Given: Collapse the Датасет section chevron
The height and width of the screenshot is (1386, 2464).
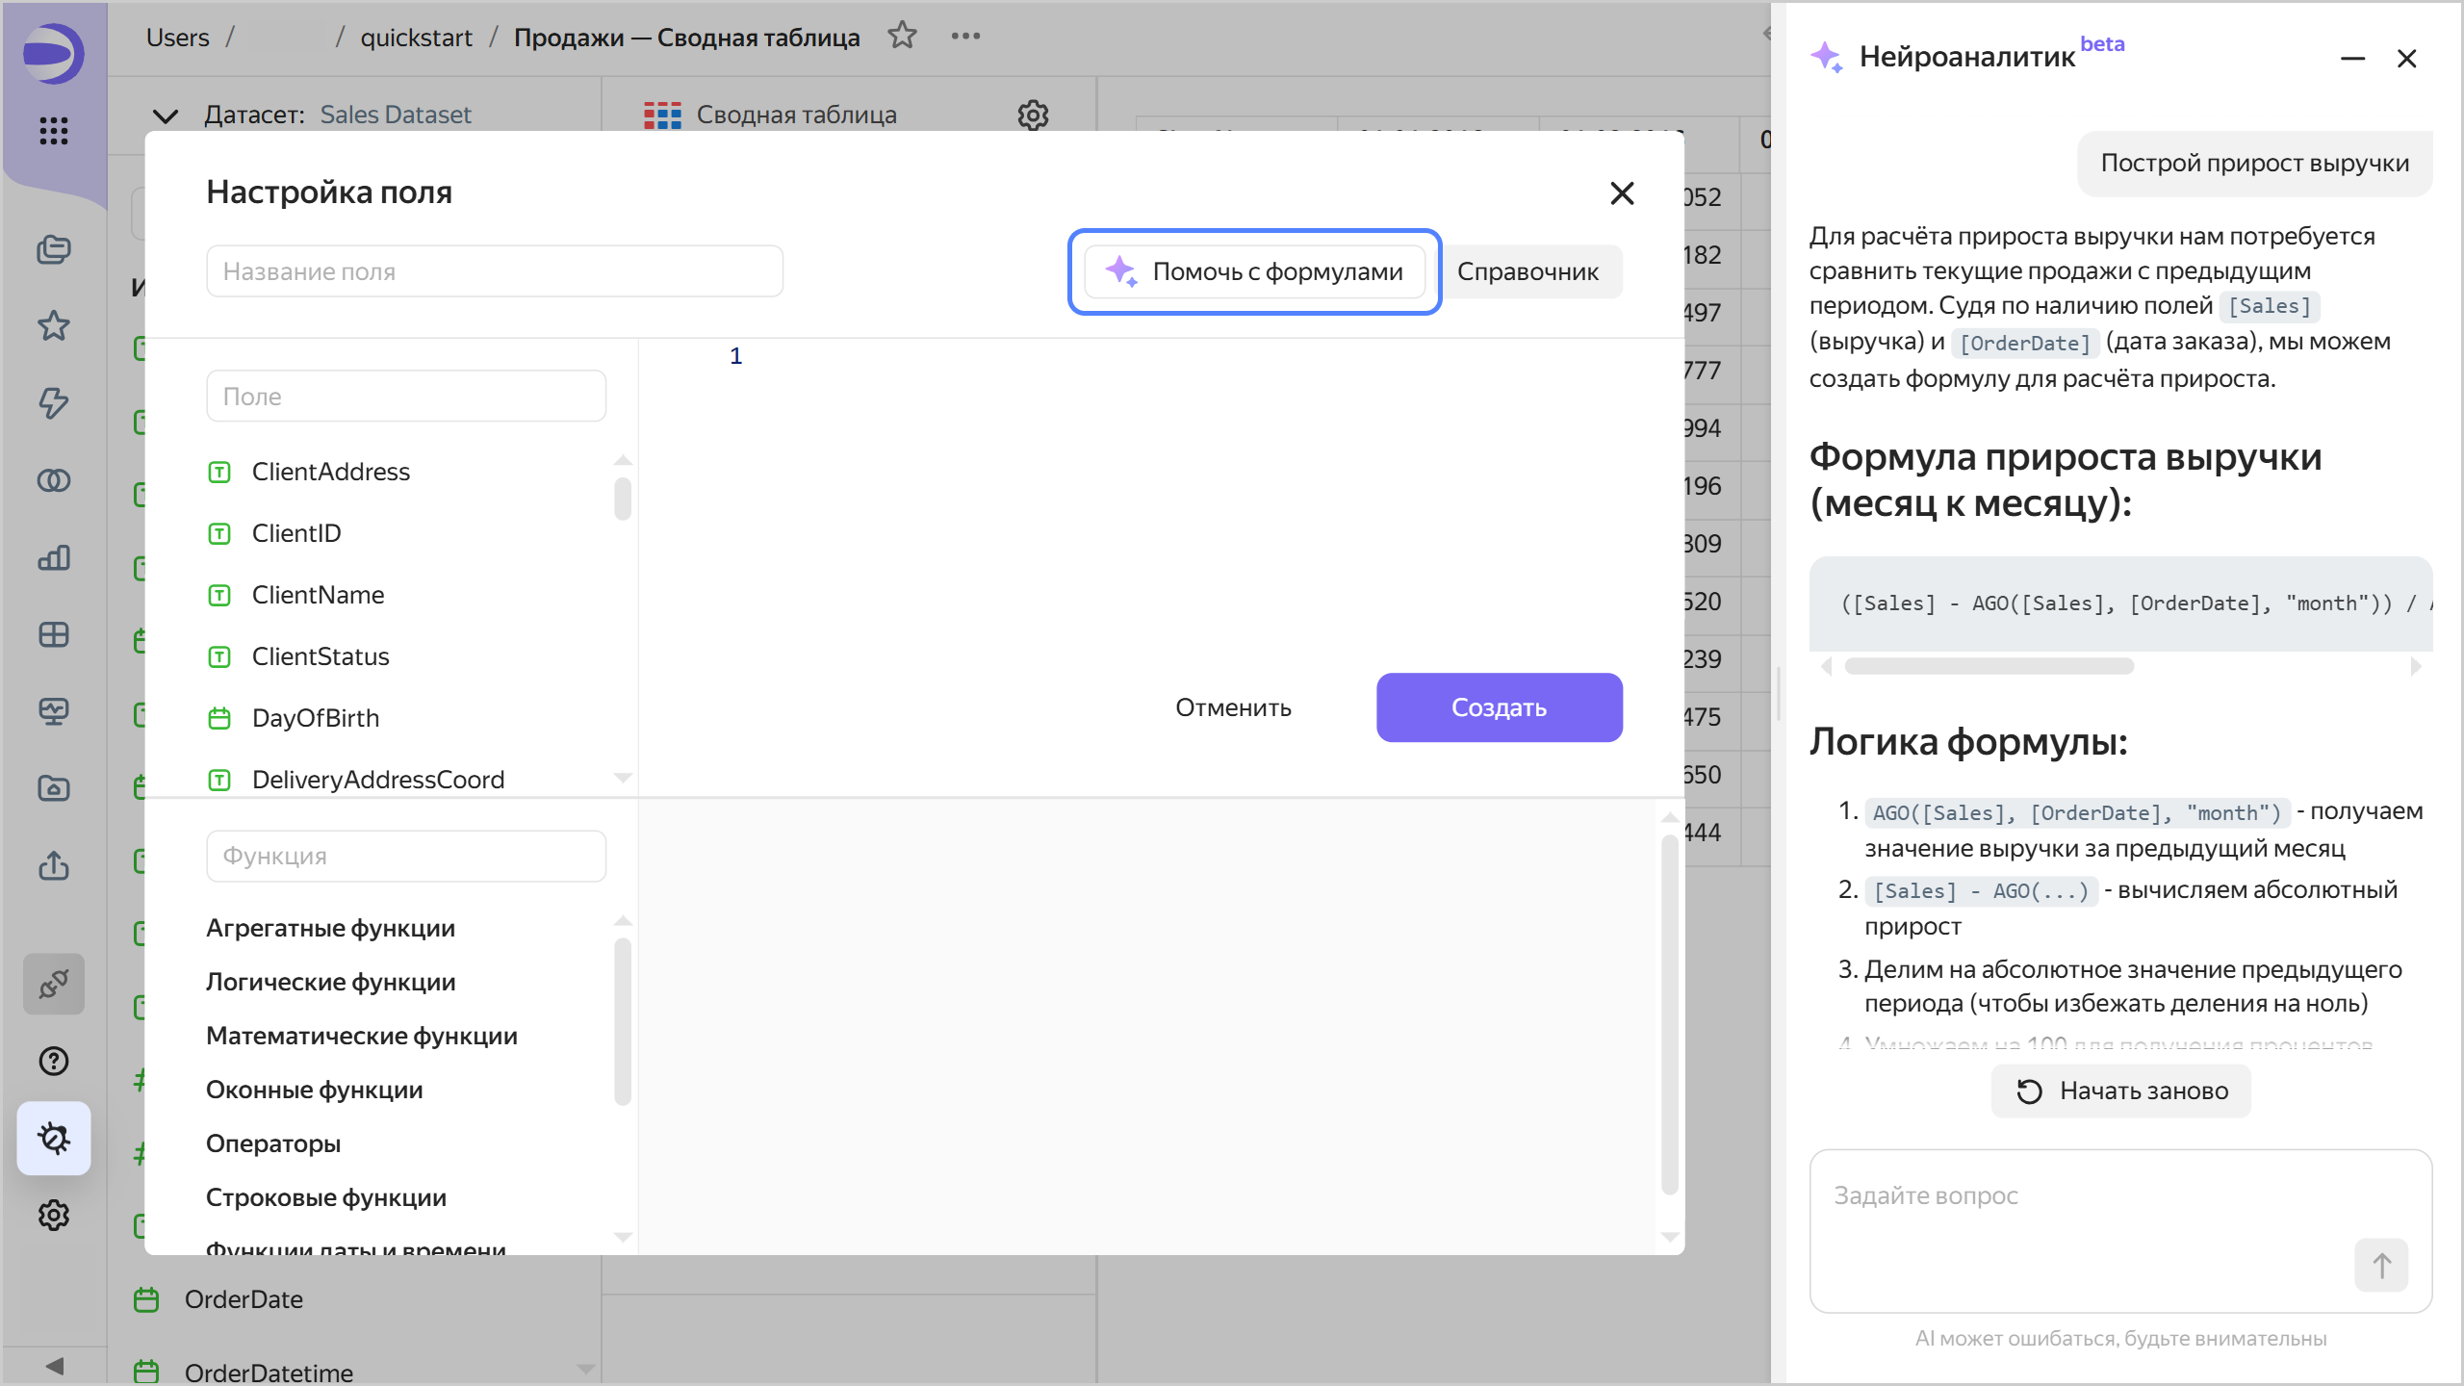Looking at the screenshot, I should pos(166,115).
